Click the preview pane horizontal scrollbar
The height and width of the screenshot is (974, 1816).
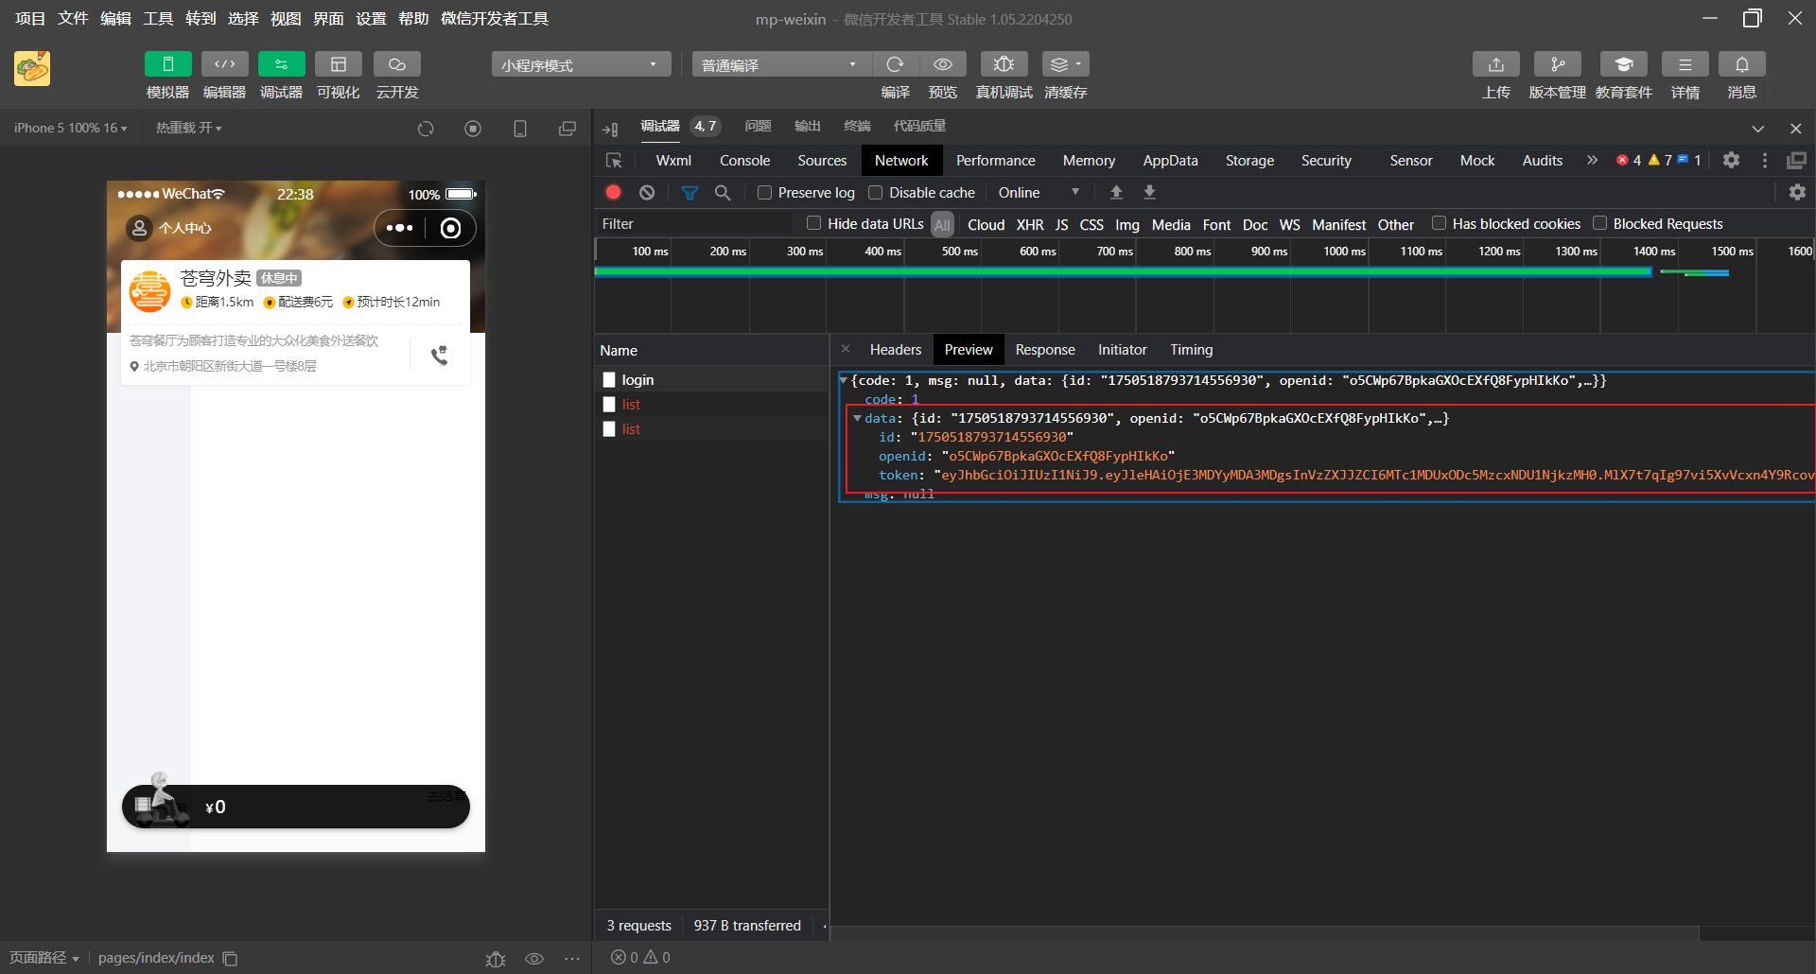(x=1265, y=933)
